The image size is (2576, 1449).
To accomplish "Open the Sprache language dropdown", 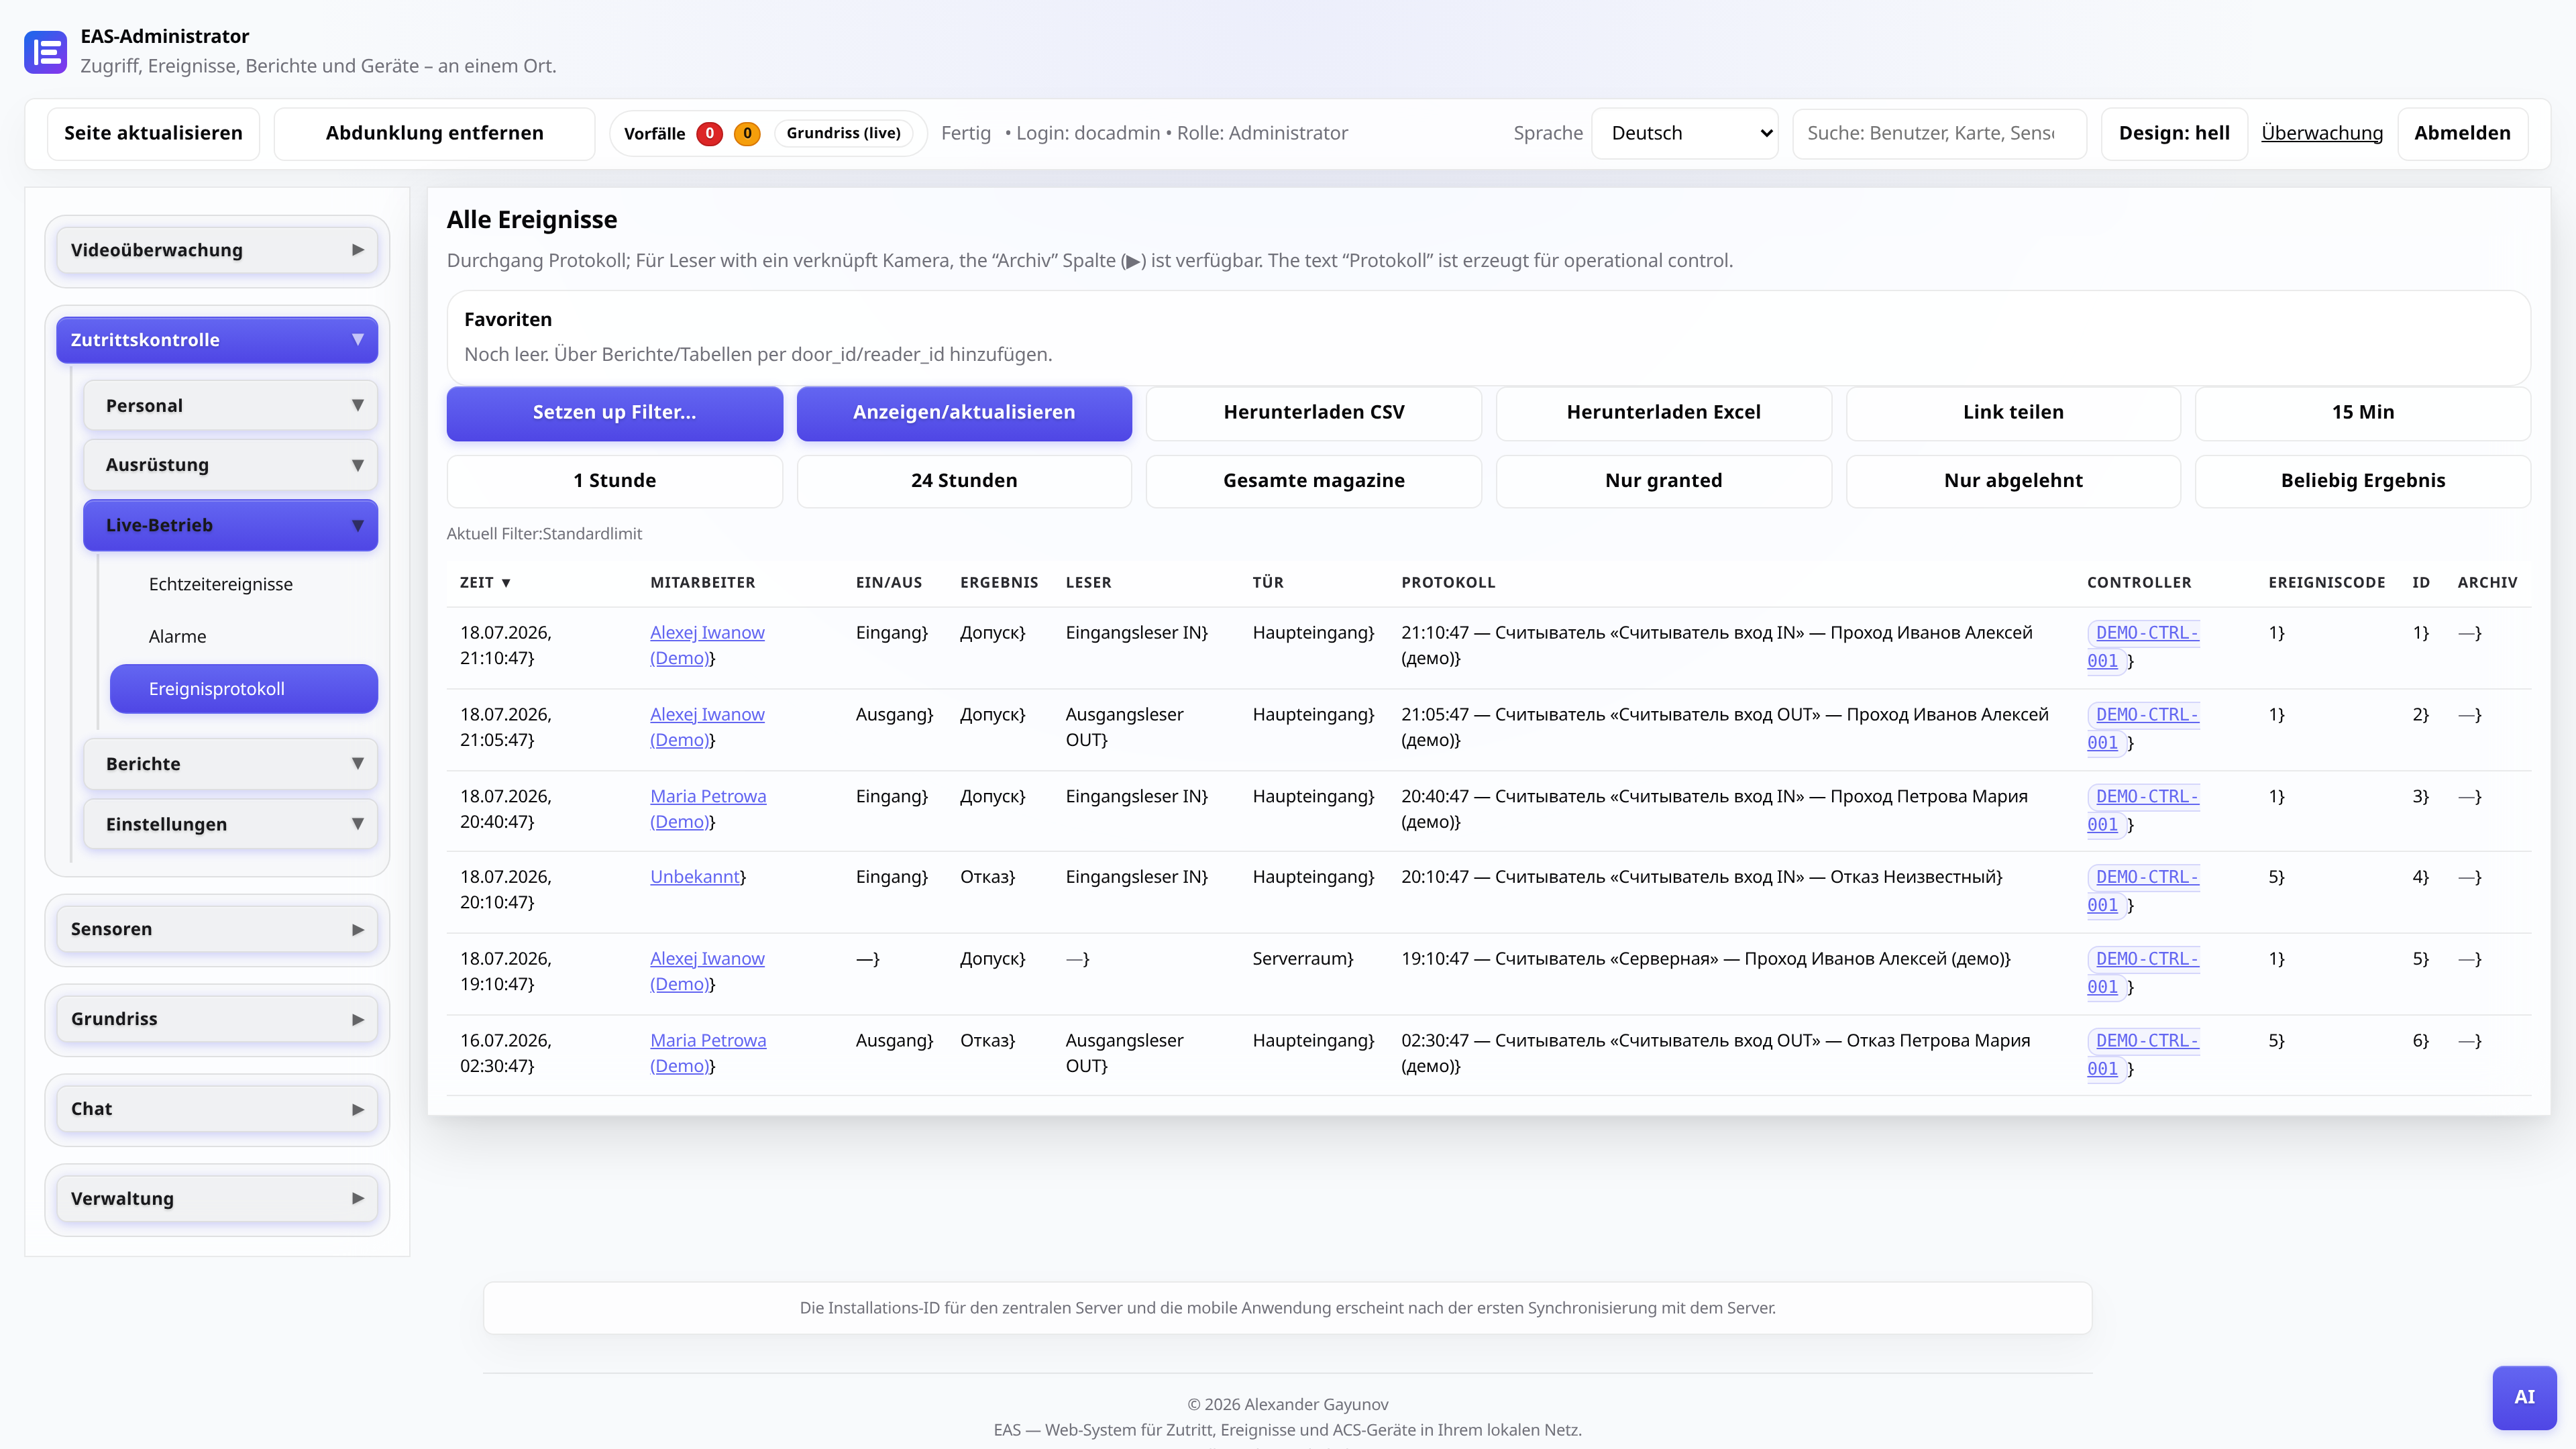I will [1685, 133].
